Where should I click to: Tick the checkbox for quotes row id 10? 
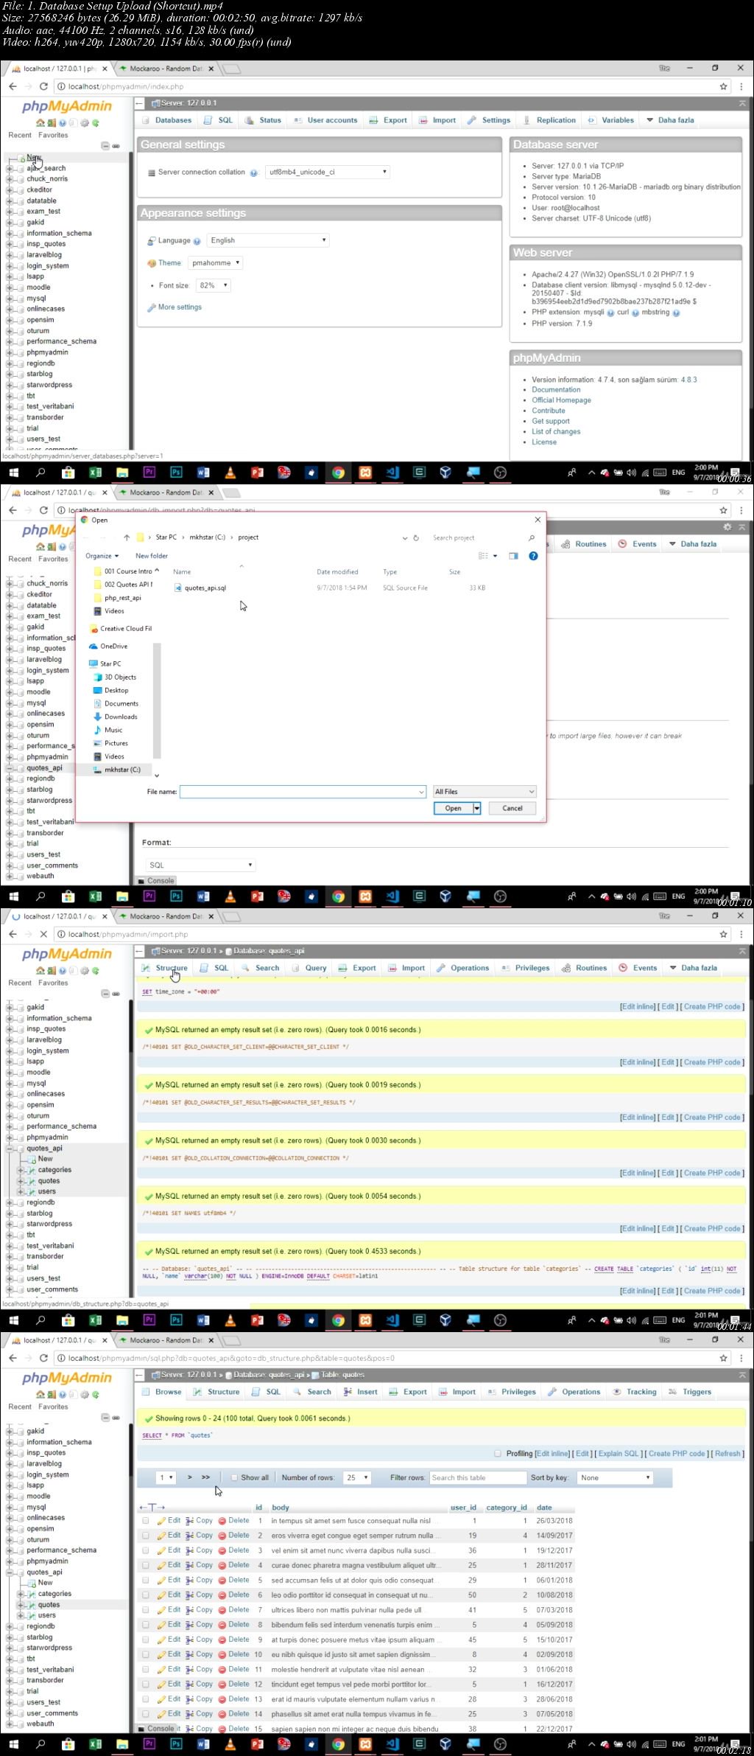145,1654
